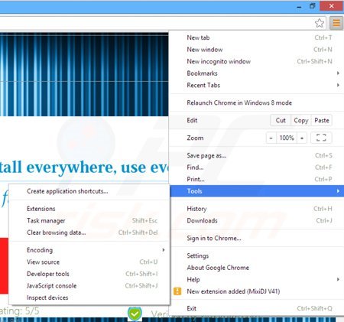Image resolution: width=344 pixels, height=322 pixels.
Task: Select Find... menu item
Action: [257, 168]
